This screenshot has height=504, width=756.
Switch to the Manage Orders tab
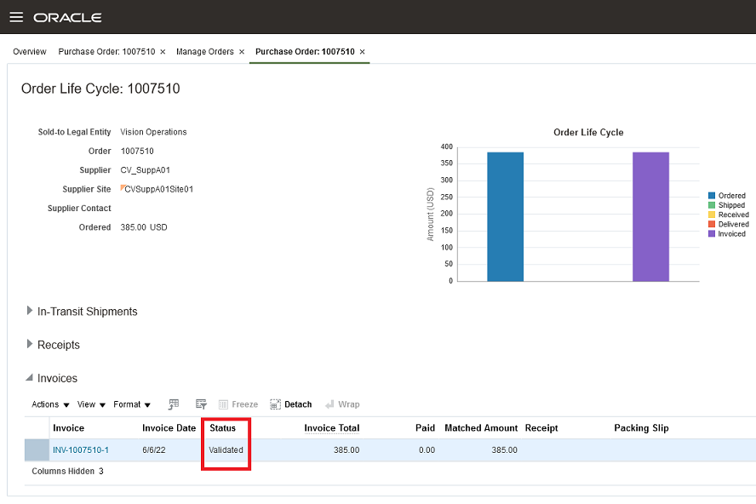pyautogui.click(x=205, y=52)
